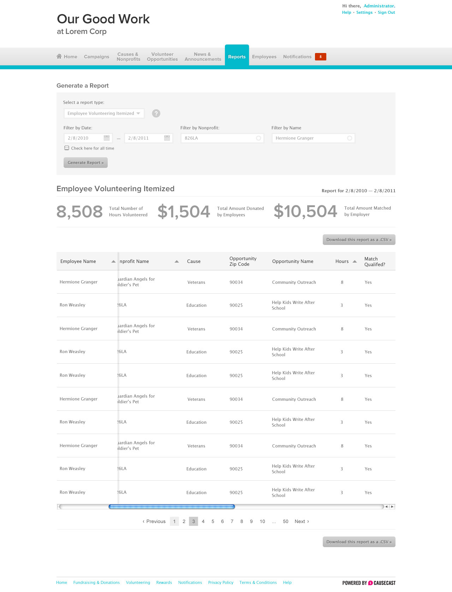Click the end date input field
The width and height of the screenshot is (452, 592).
coord(148,138)
